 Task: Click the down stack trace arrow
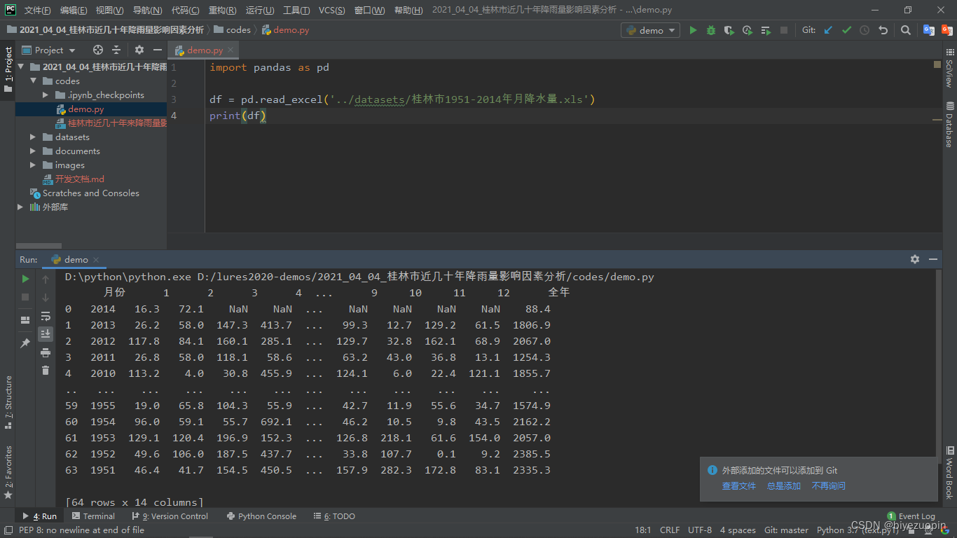point(46,297)
